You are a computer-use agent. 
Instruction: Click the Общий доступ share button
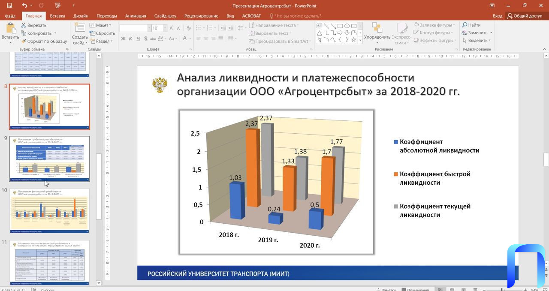(524, 16)
